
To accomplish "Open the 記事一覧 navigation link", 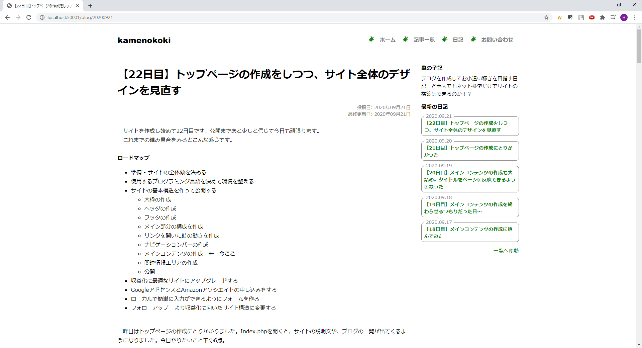I will 424,39.
